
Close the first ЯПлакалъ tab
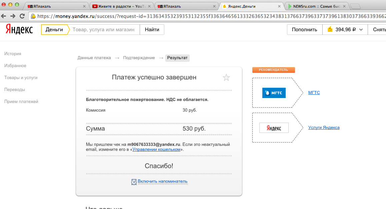click(84, 6)
